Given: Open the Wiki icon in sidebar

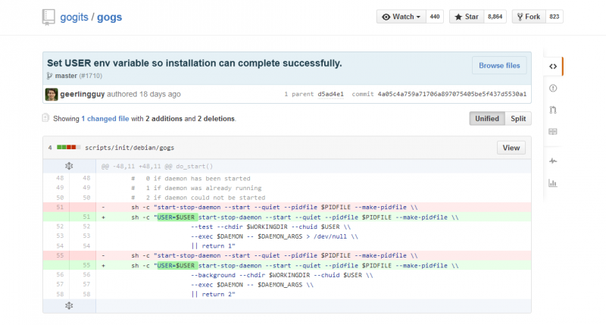Looking at the screenshot, I should [x=552, y=131].
